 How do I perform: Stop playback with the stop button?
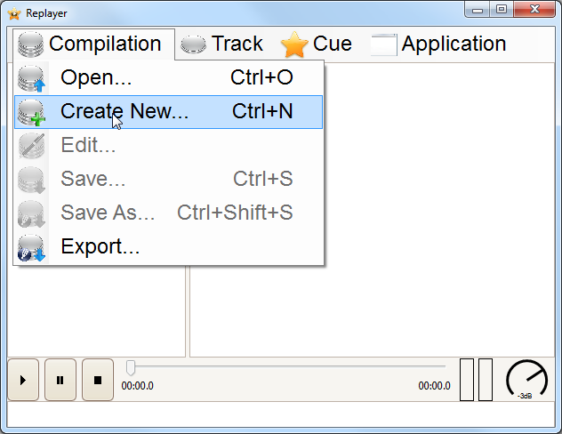(98, 380)
